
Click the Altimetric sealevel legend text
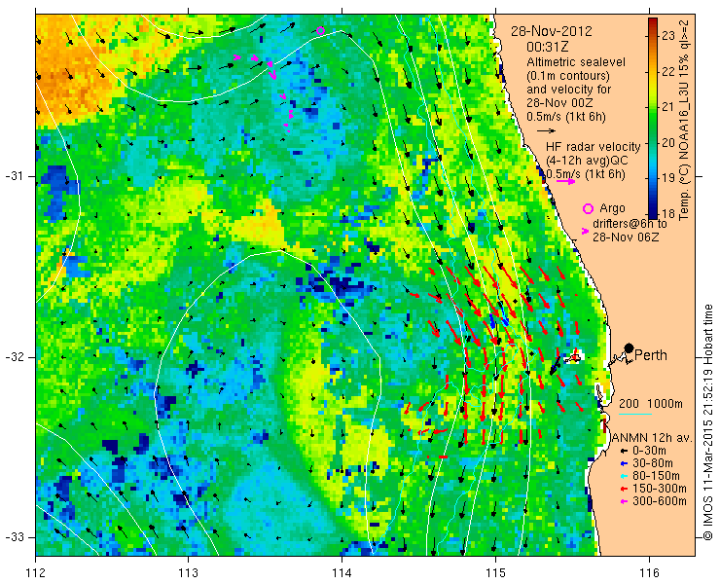576,61
